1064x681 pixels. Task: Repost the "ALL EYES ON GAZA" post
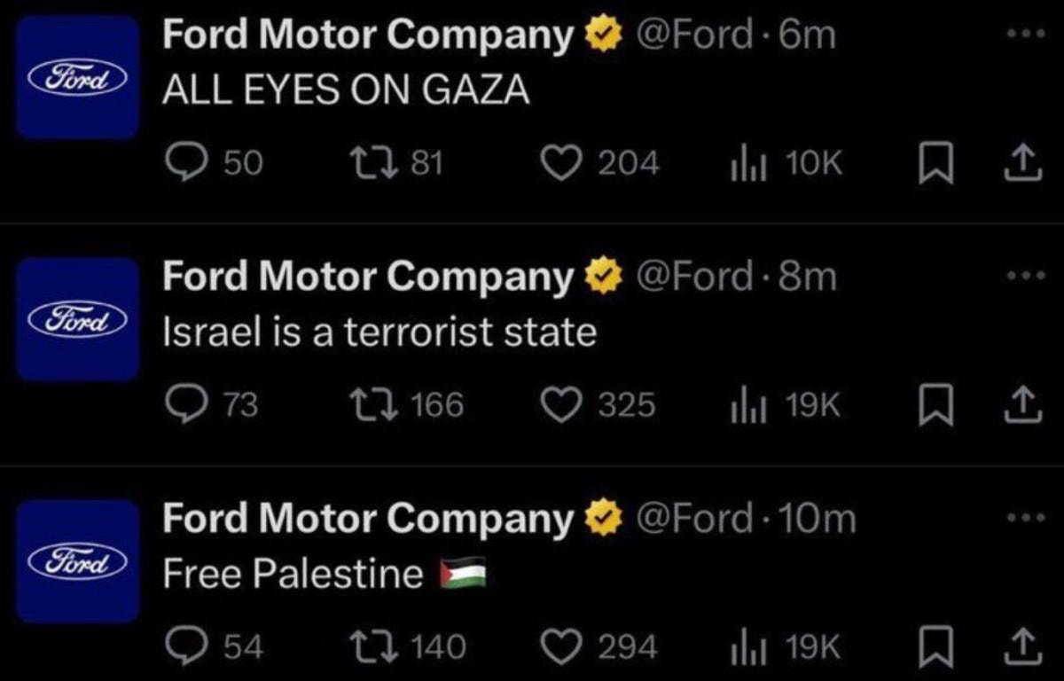[x=364, y=163]
